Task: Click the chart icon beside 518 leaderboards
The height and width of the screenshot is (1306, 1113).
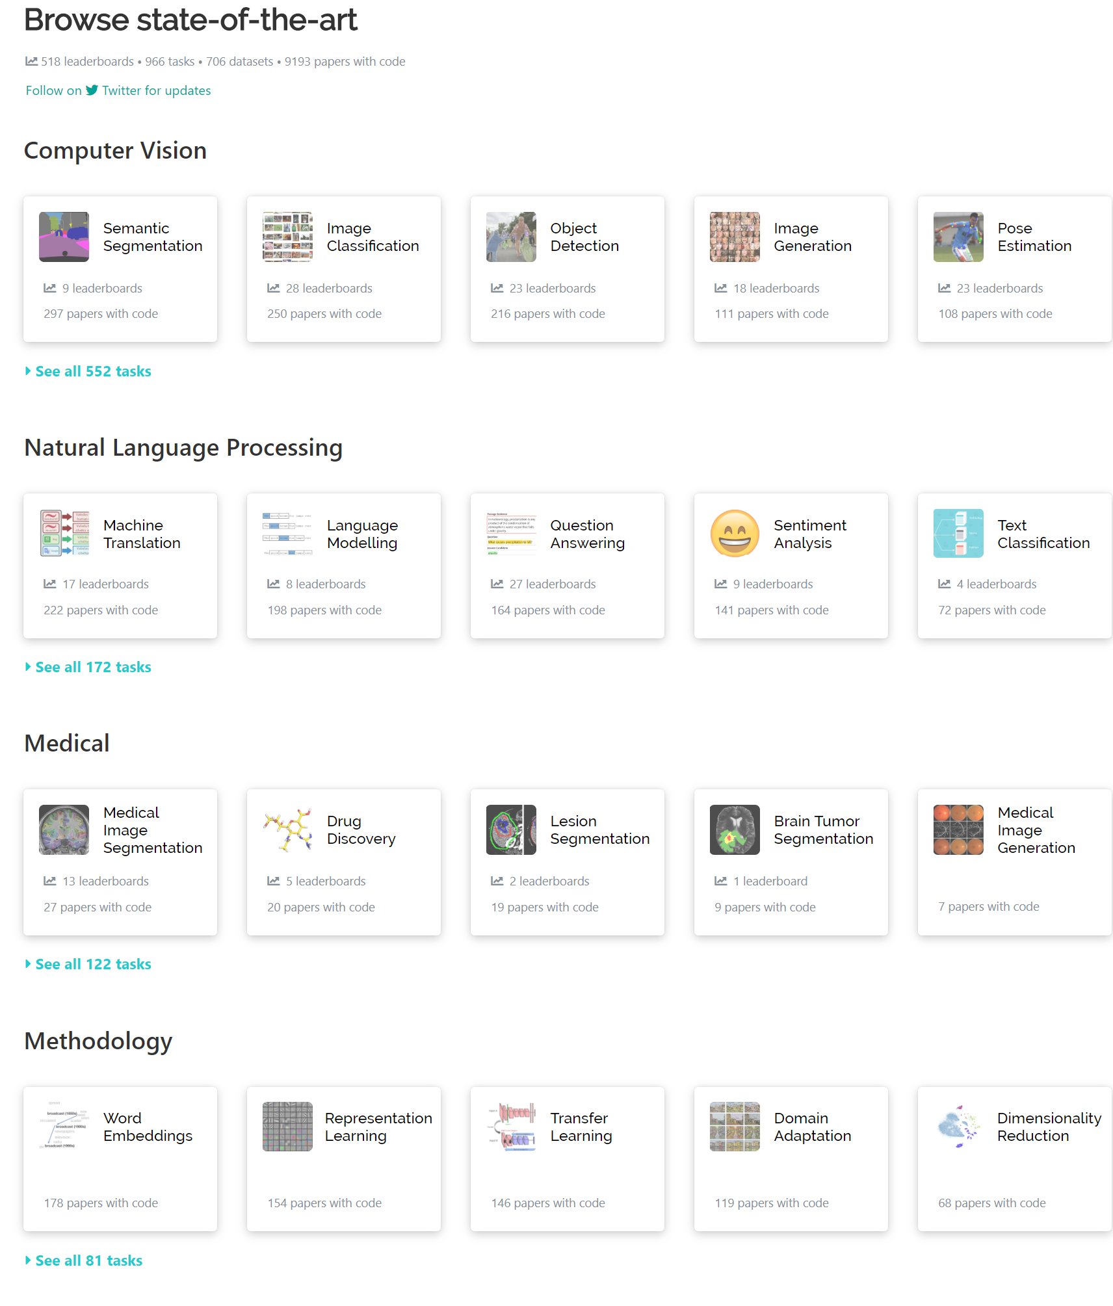Action: point(31,61)
